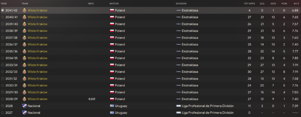Click the Poland flag in 2028/29 row
This screenshot has width=301, height=117.
tap(112, 99)
